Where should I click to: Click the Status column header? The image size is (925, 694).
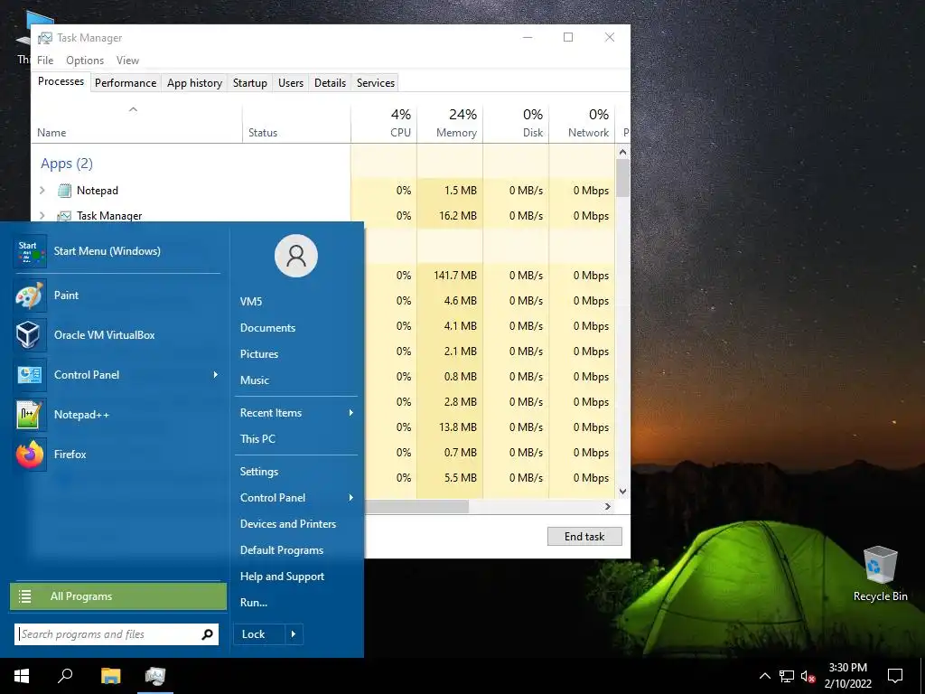296,123
